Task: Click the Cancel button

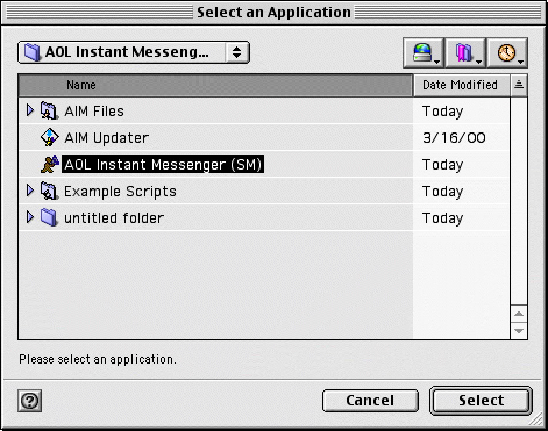Action: pyautogui.click(x=371, y=401)
